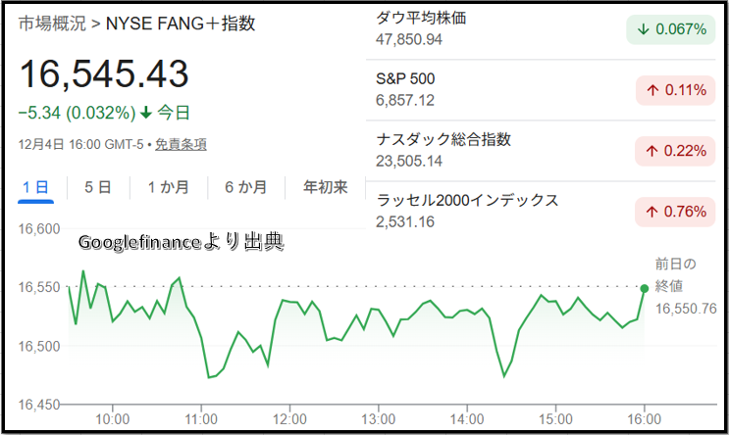Open ラッセル2000インデックス row
Screen dimensions: 729x435
coord(467,200)
